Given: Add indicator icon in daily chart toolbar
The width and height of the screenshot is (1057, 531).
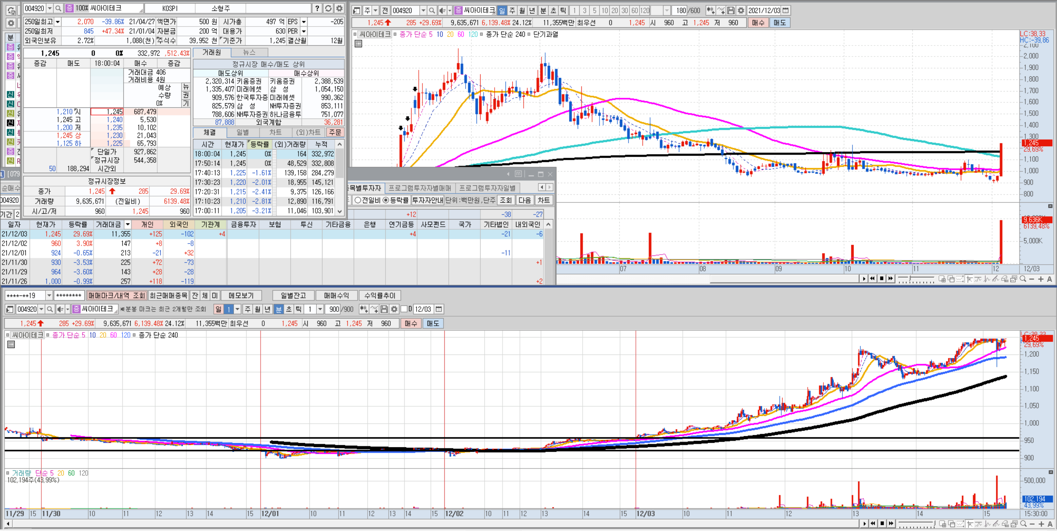Looking at the screenshot, I should pyautogui.click(x=710, y=11).
